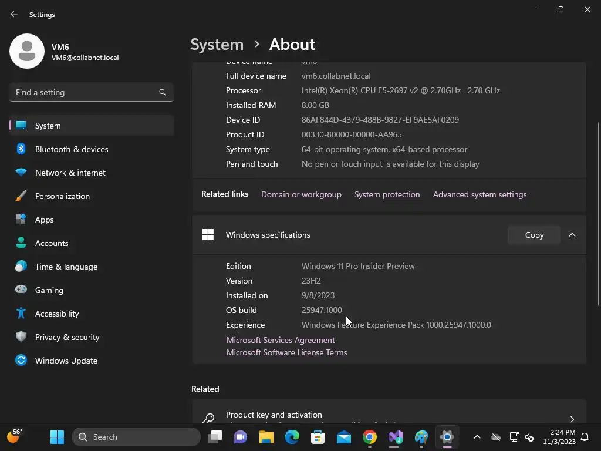Open the VM6 user profile avatar

click(x=27, y=51)
